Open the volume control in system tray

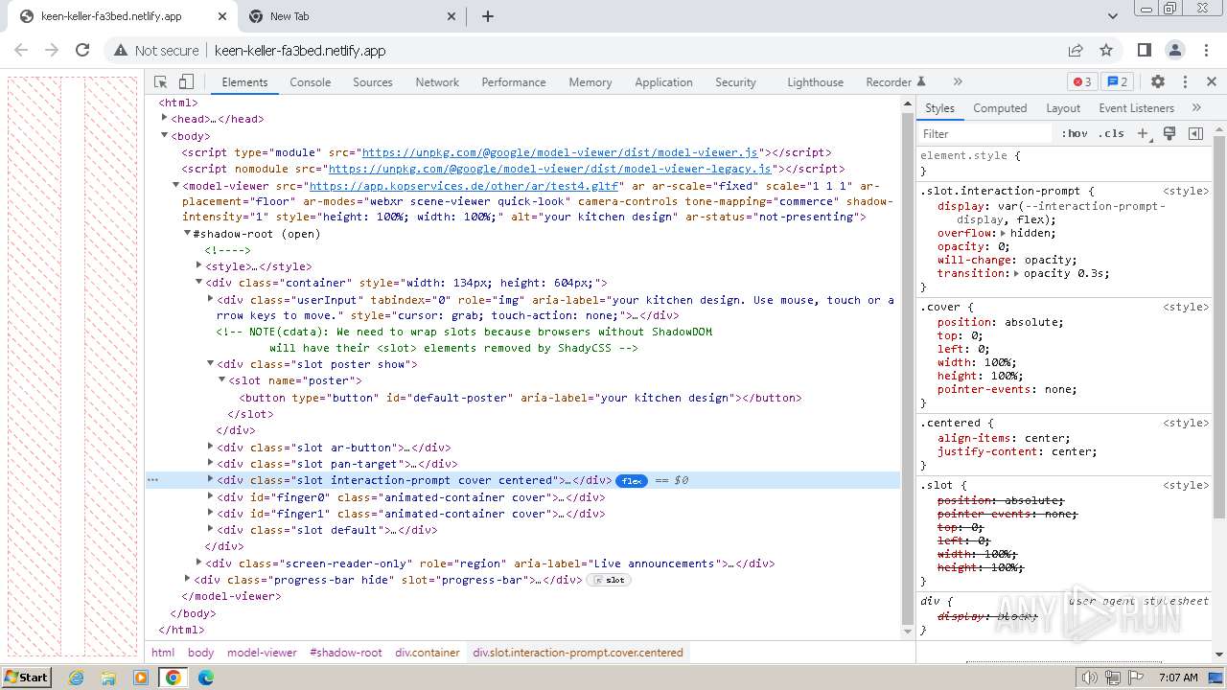(1089, 678)
